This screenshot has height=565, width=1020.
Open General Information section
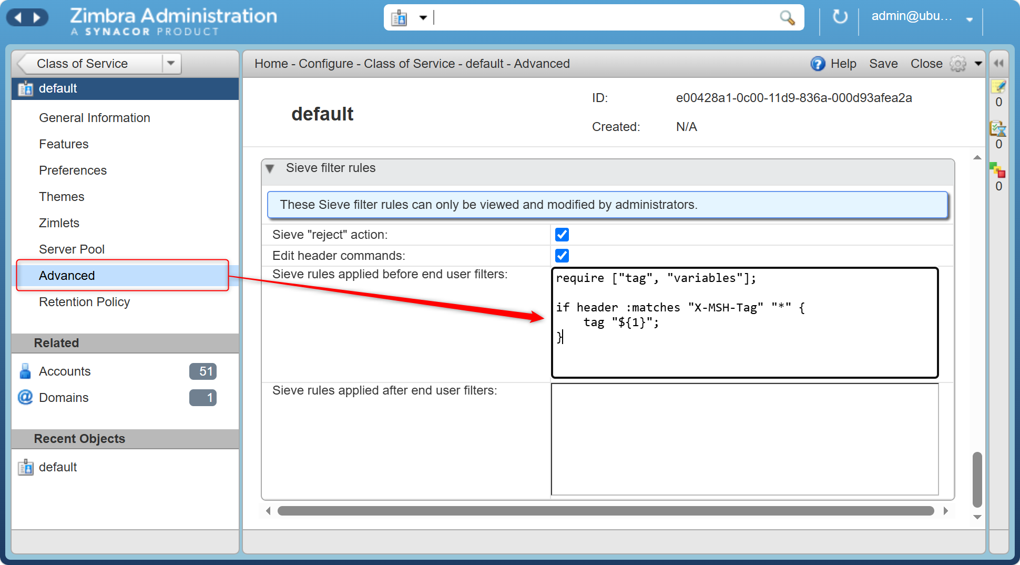pos(95,118)
